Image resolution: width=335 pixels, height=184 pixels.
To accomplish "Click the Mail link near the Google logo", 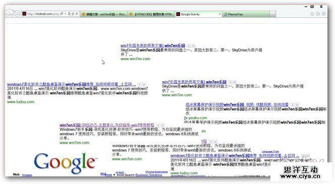I will tap(103, 174).
